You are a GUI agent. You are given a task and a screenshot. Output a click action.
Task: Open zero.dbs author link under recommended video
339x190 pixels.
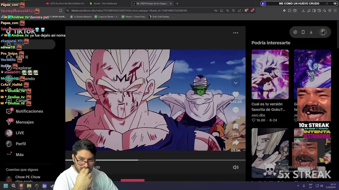point(258,115)
